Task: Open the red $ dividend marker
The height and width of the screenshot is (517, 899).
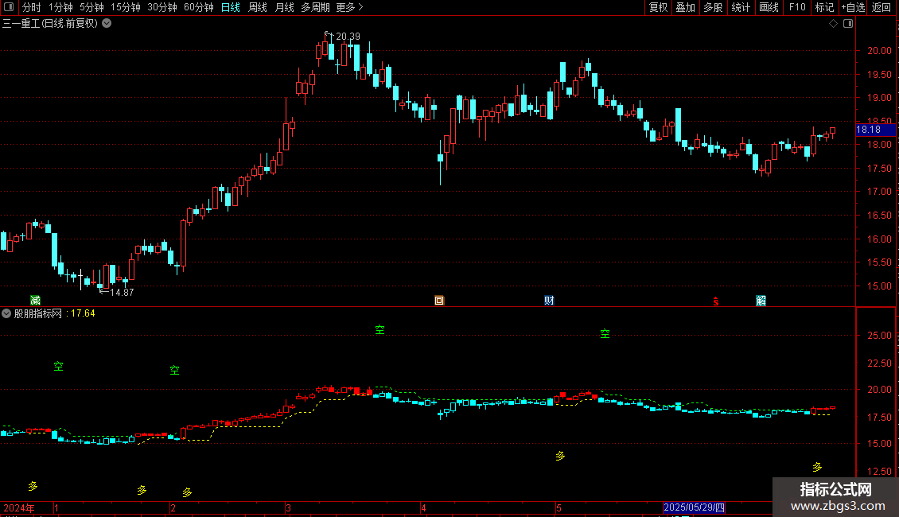Action: point(715,301)
